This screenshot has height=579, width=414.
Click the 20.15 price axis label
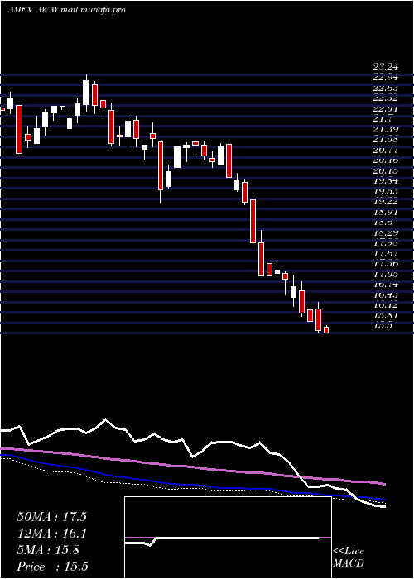[385, 170]
